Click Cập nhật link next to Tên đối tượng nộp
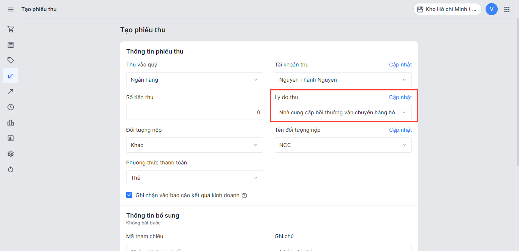 (x=400, y=130)
